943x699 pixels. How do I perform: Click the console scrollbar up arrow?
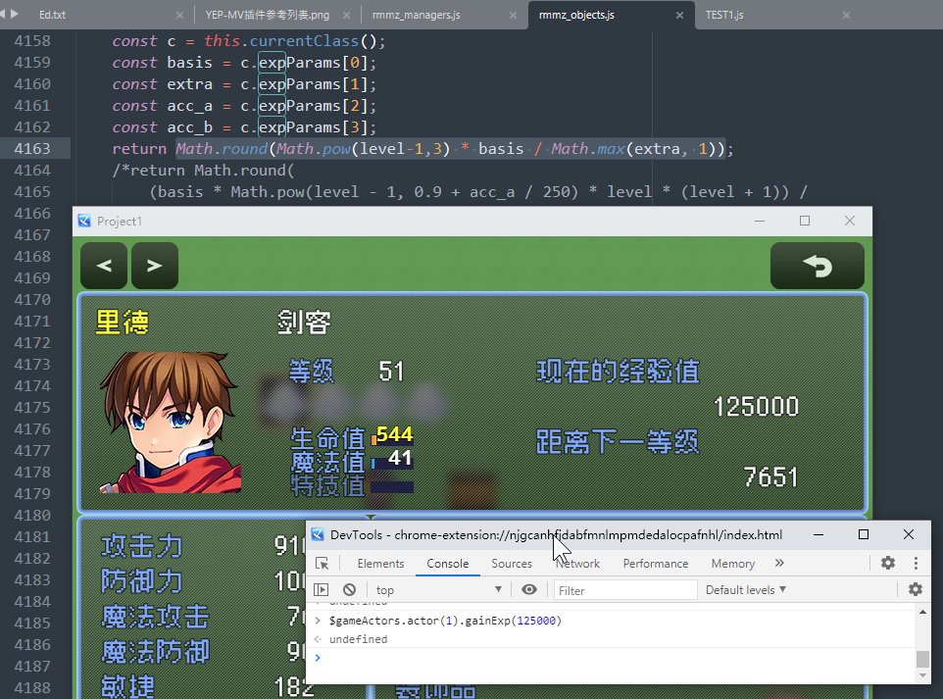tap(922, 612)
